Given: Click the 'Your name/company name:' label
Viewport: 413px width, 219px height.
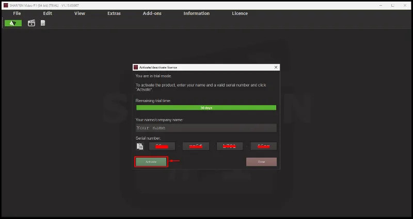Looking at the screenshot, I should tap(159, 120).
